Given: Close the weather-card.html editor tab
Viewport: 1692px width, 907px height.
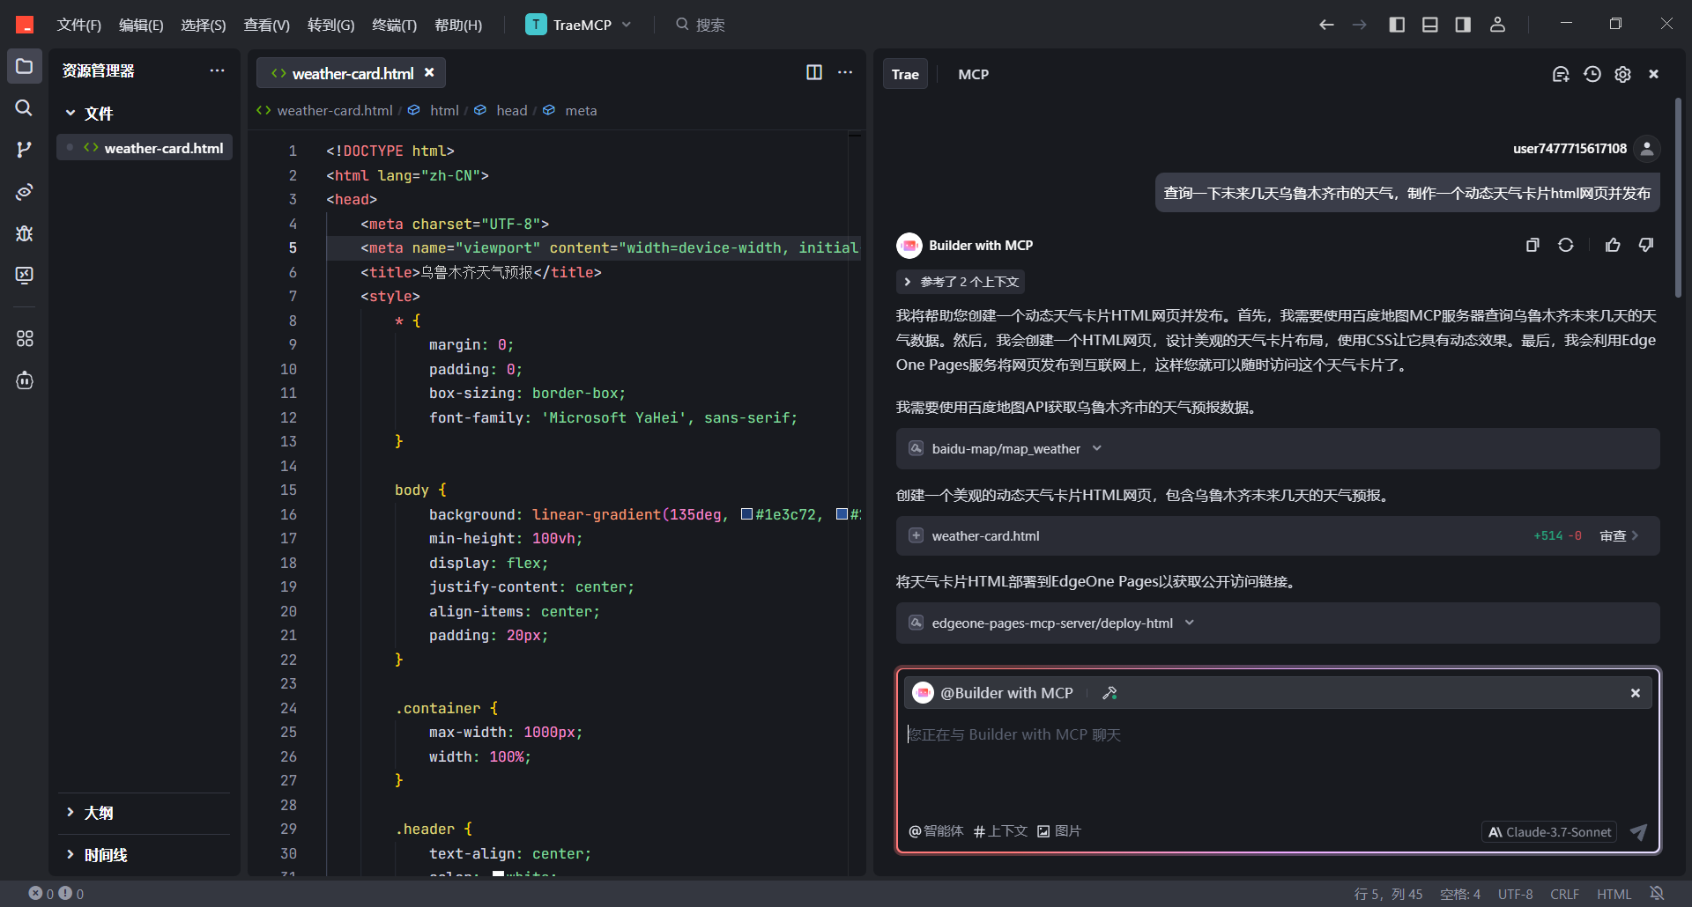Looking at the screenshot, I should pos(429,72).
